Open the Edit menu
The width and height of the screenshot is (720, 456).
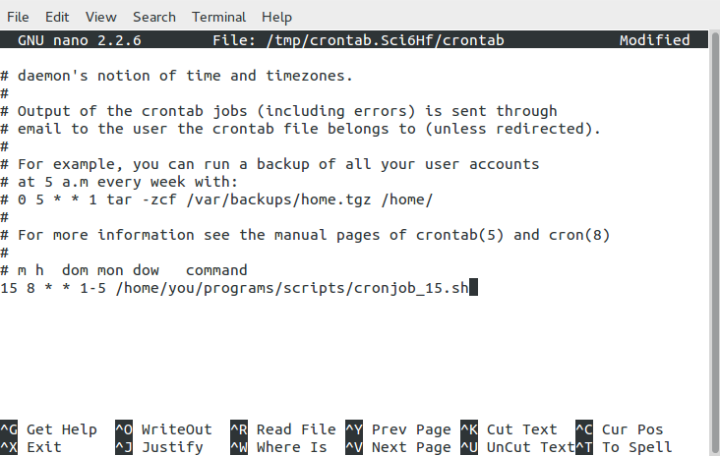(x=57, y=17)
